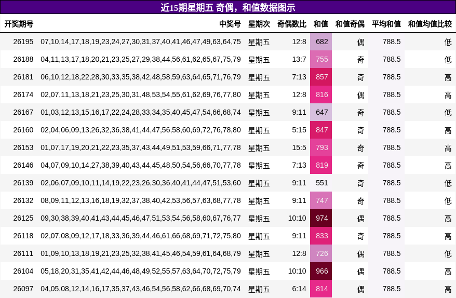Screen dimensions: 456x298
Task: Click the 奇偶数比 column header
Action: (292, 24)
